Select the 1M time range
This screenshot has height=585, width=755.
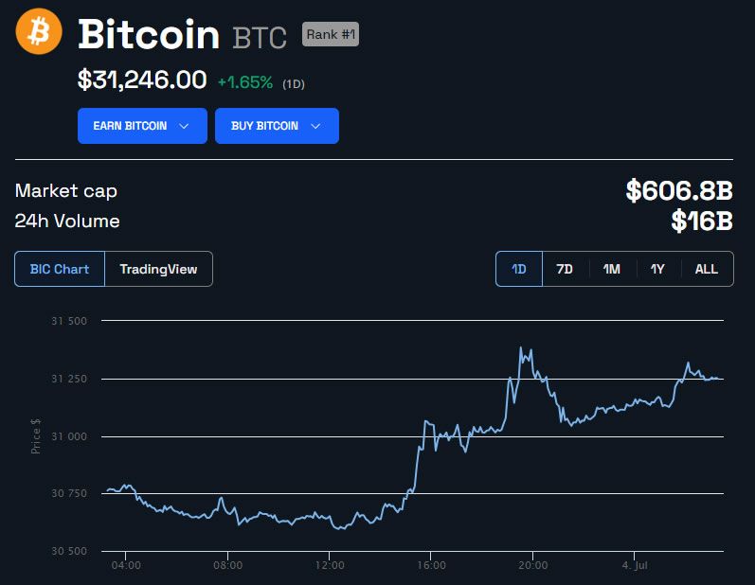(x=612, y=269)
